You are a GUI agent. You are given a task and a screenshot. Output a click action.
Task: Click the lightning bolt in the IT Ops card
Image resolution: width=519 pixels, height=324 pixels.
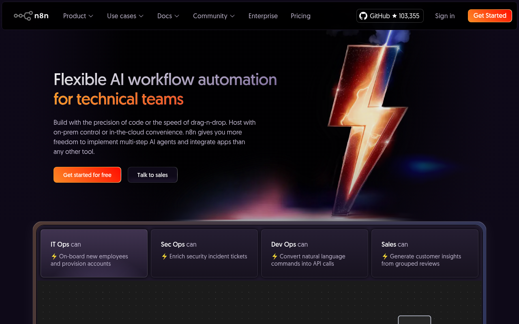[54, 256]
